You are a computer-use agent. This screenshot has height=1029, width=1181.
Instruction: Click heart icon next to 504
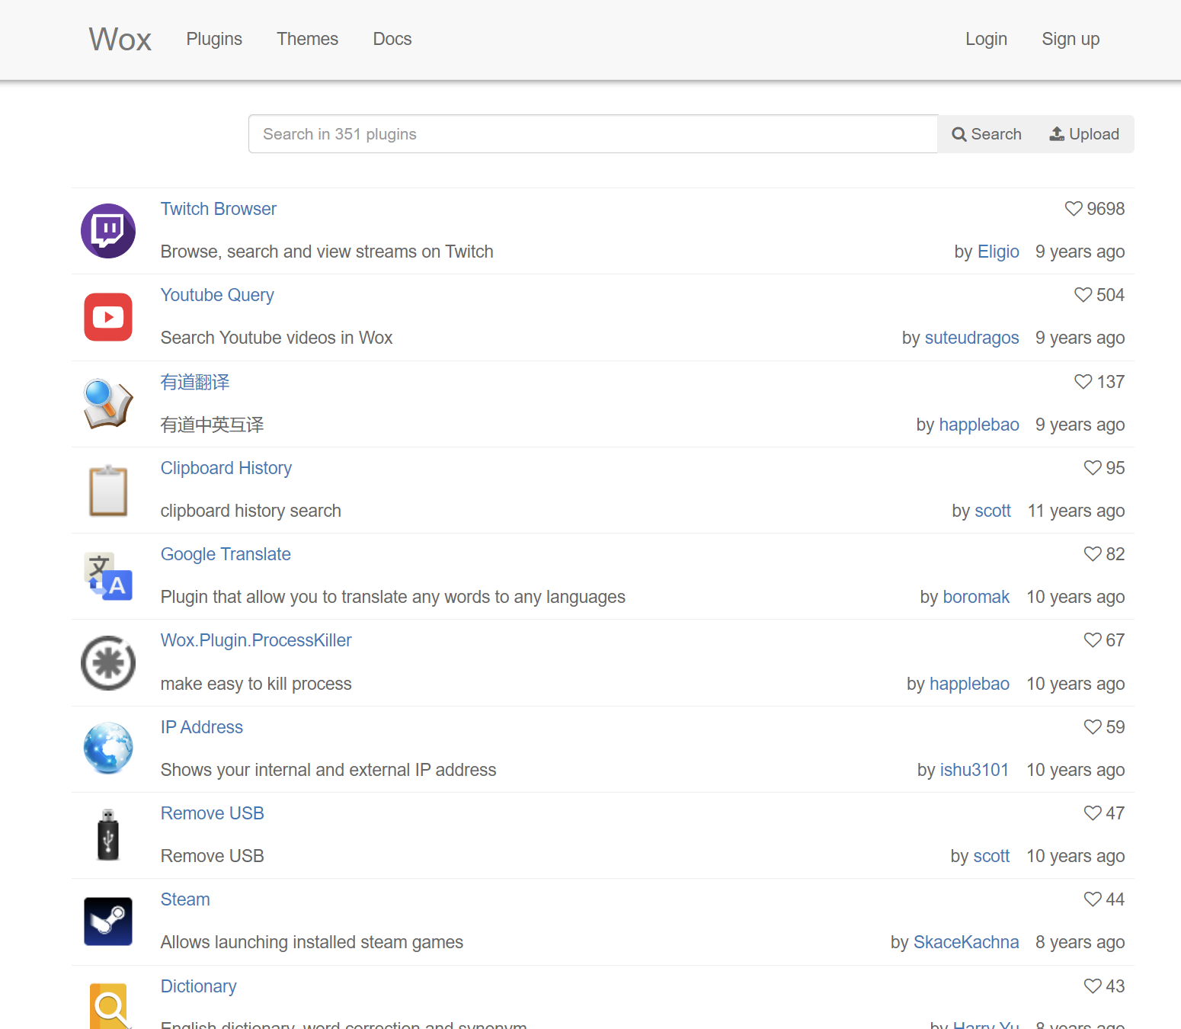[x=1083, y=295]
